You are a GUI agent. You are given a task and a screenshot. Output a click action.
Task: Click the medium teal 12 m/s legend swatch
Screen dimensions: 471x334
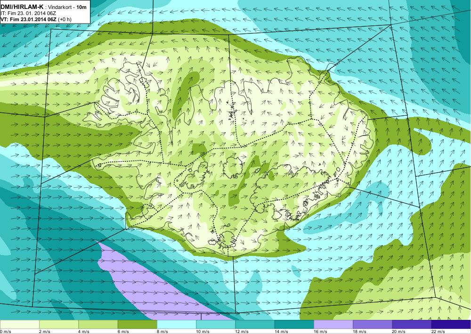(255, 325)
